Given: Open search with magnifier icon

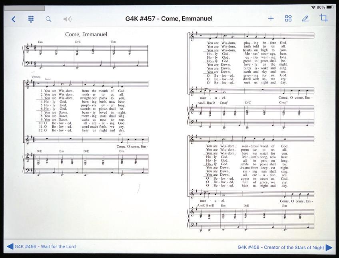Looking at the screenshot, I should (x=49, y=19).
